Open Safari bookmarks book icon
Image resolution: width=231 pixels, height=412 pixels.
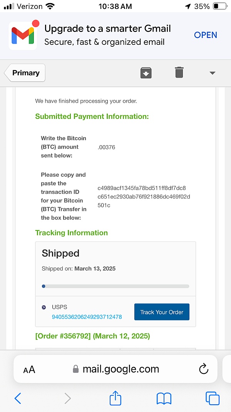coord(164,398)
